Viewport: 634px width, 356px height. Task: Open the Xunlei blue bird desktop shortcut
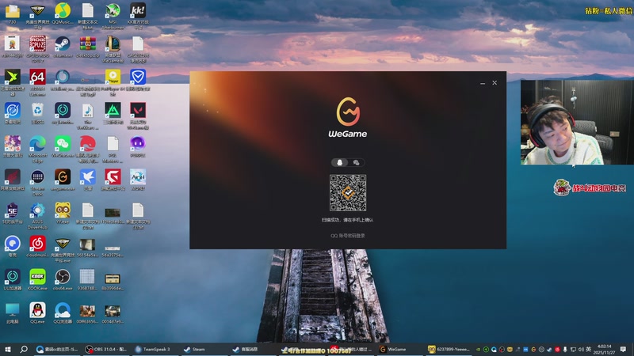click(x=88, y=180)
